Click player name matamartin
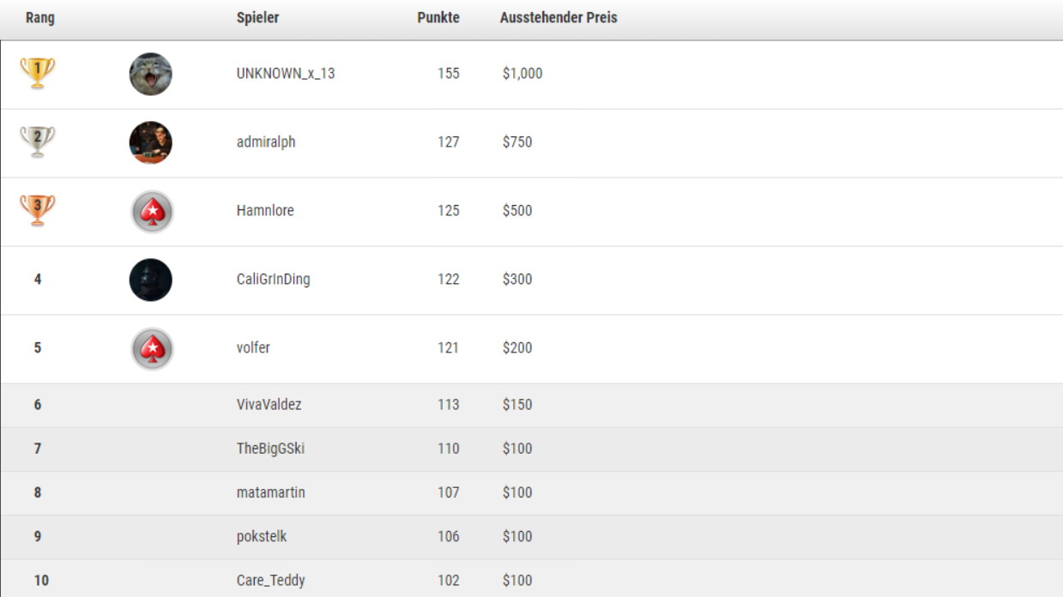This screenshot has width=1063, height=597. pos(270,492)
